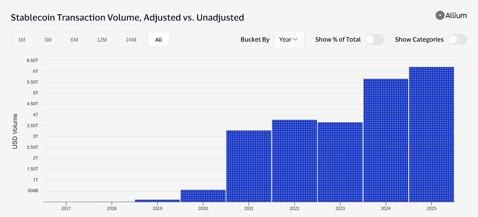Click the small 2019 bar

tap(158, 201)
